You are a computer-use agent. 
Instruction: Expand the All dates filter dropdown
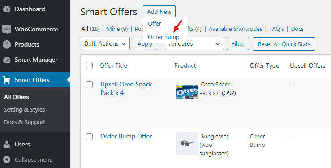pyautogui.click(x=194, y=44)
